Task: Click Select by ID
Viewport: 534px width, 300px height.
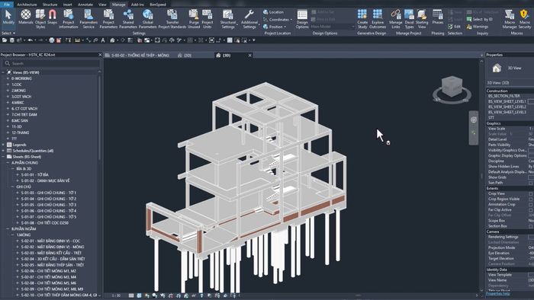Action: tap(480, 19)
